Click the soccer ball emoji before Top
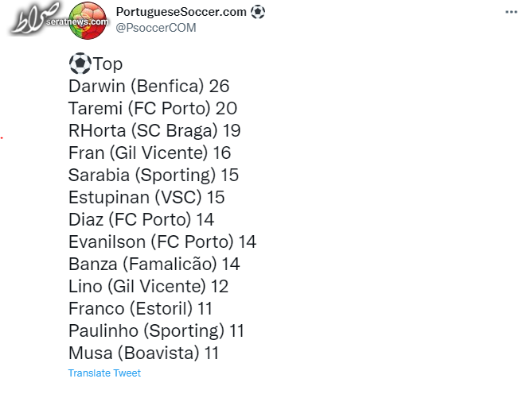 click(80, 64)
